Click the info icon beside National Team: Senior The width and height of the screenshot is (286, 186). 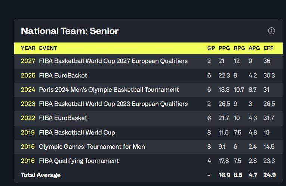[271, 31]
